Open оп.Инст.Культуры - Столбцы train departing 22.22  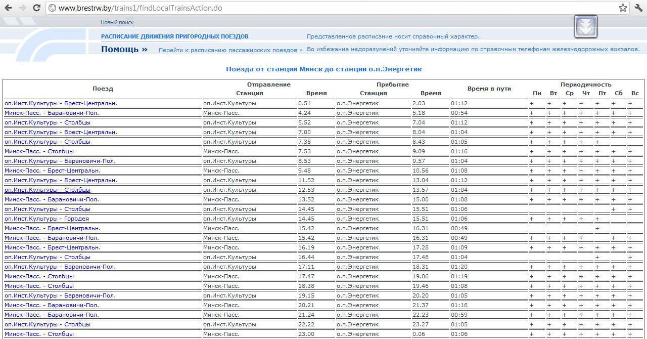tap(48, 324)
